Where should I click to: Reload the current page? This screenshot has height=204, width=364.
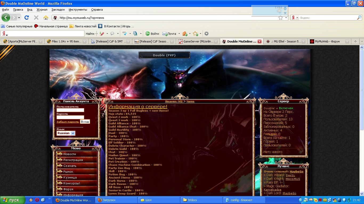27,18
